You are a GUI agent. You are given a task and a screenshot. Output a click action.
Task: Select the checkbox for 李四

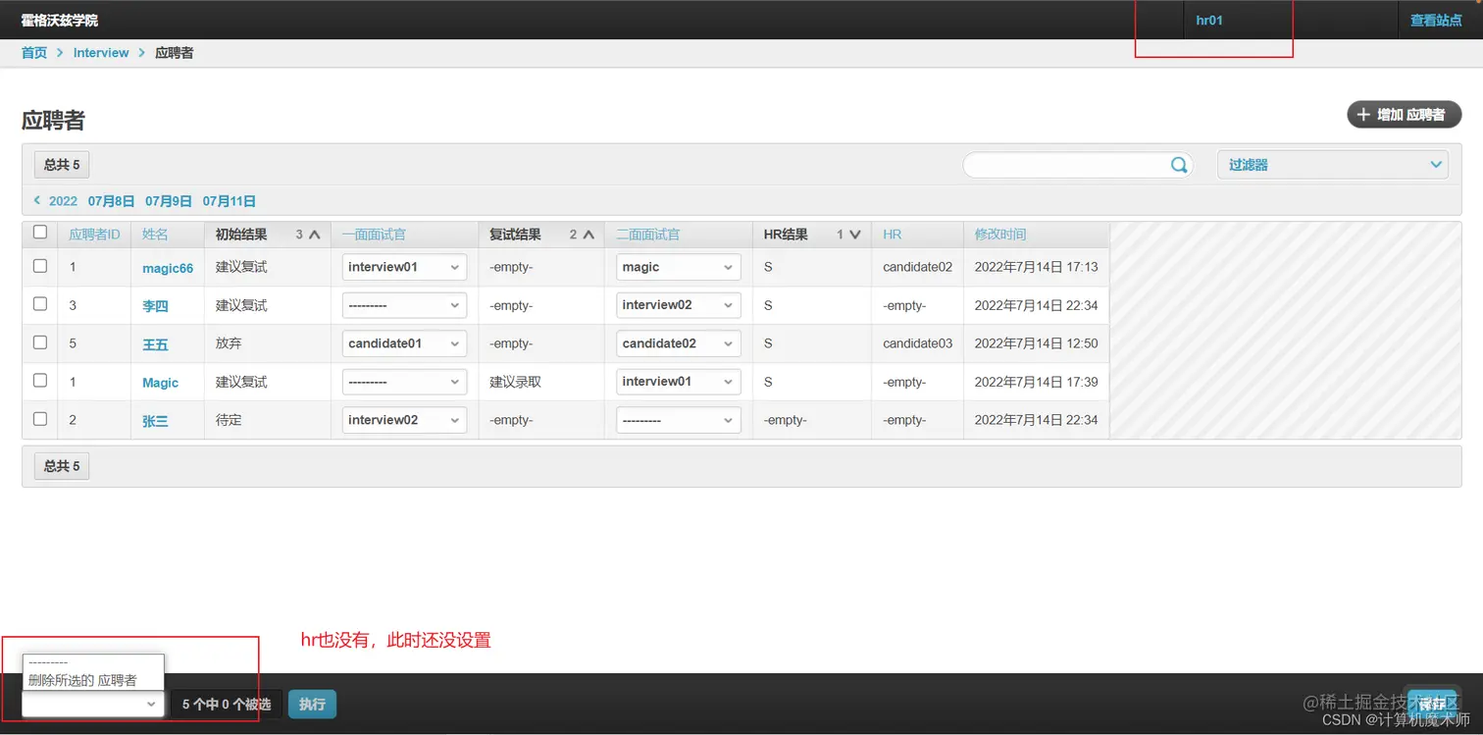40,304
